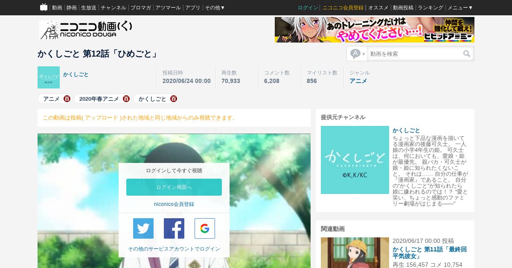Click ニコニコ会員登録 in top bar

(343, 8)
